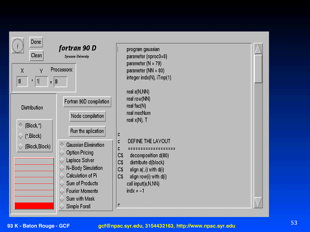
Task: Click the 'real row(NN)' code line
Action: pos(138,99)
